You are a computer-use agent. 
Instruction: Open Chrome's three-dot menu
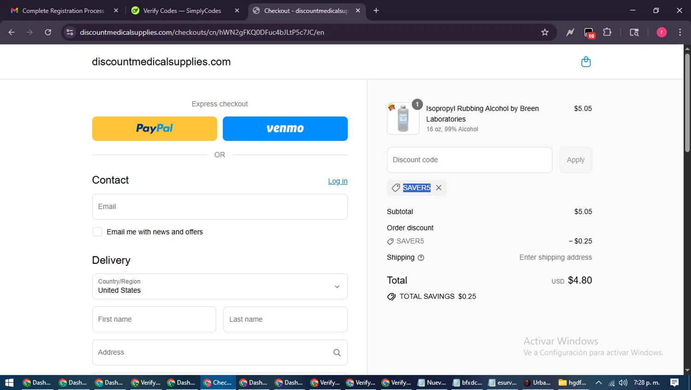[x=680, y=32]
